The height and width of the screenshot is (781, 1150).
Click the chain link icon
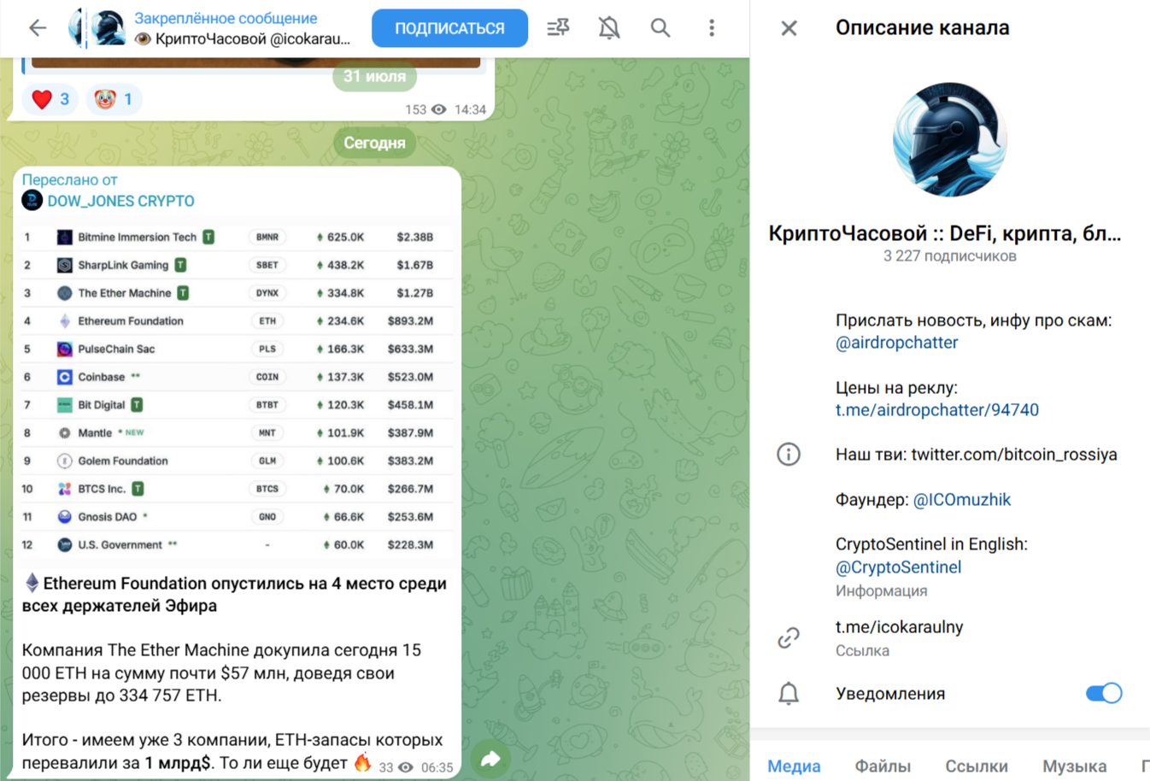pyautogui.click(x=789, y=637)
